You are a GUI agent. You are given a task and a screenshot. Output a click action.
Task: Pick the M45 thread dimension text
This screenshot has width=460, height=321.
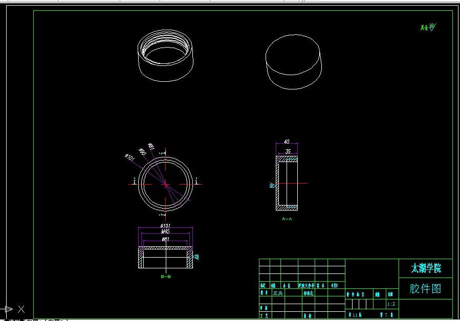(x=165, y=232)
